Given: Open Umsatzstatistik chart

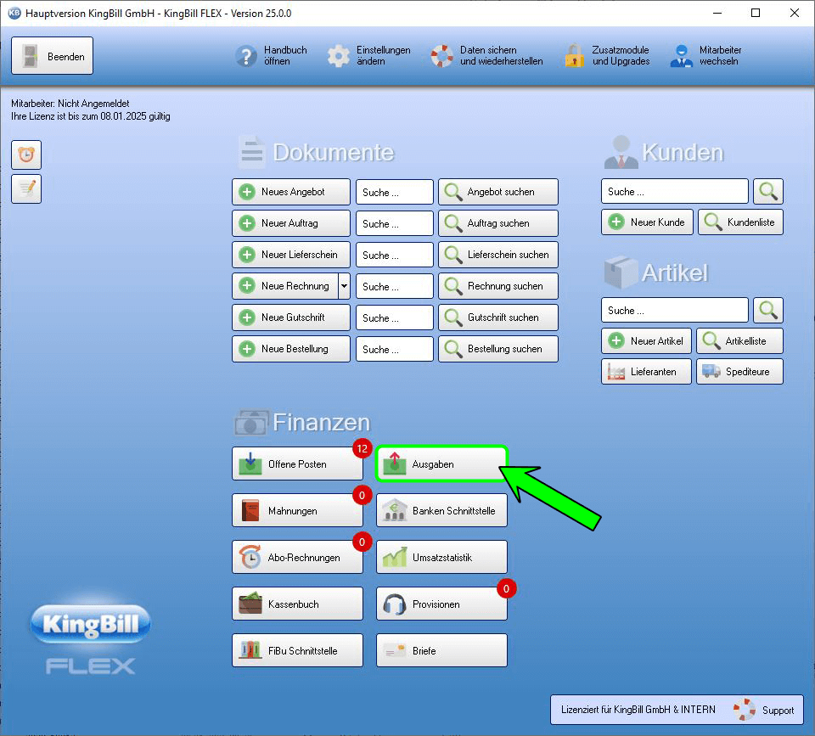Looking at the screenshot, I should tap(441, 557).
